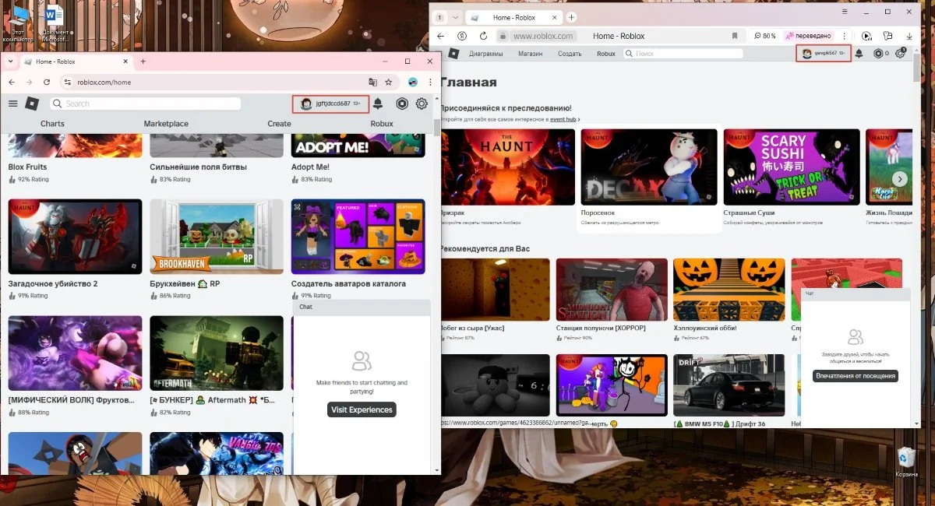Open Yandex browser hamburger menu
The width and height of the screenshot is (935, 506).
pyautogui.click(x=845, y=12)
